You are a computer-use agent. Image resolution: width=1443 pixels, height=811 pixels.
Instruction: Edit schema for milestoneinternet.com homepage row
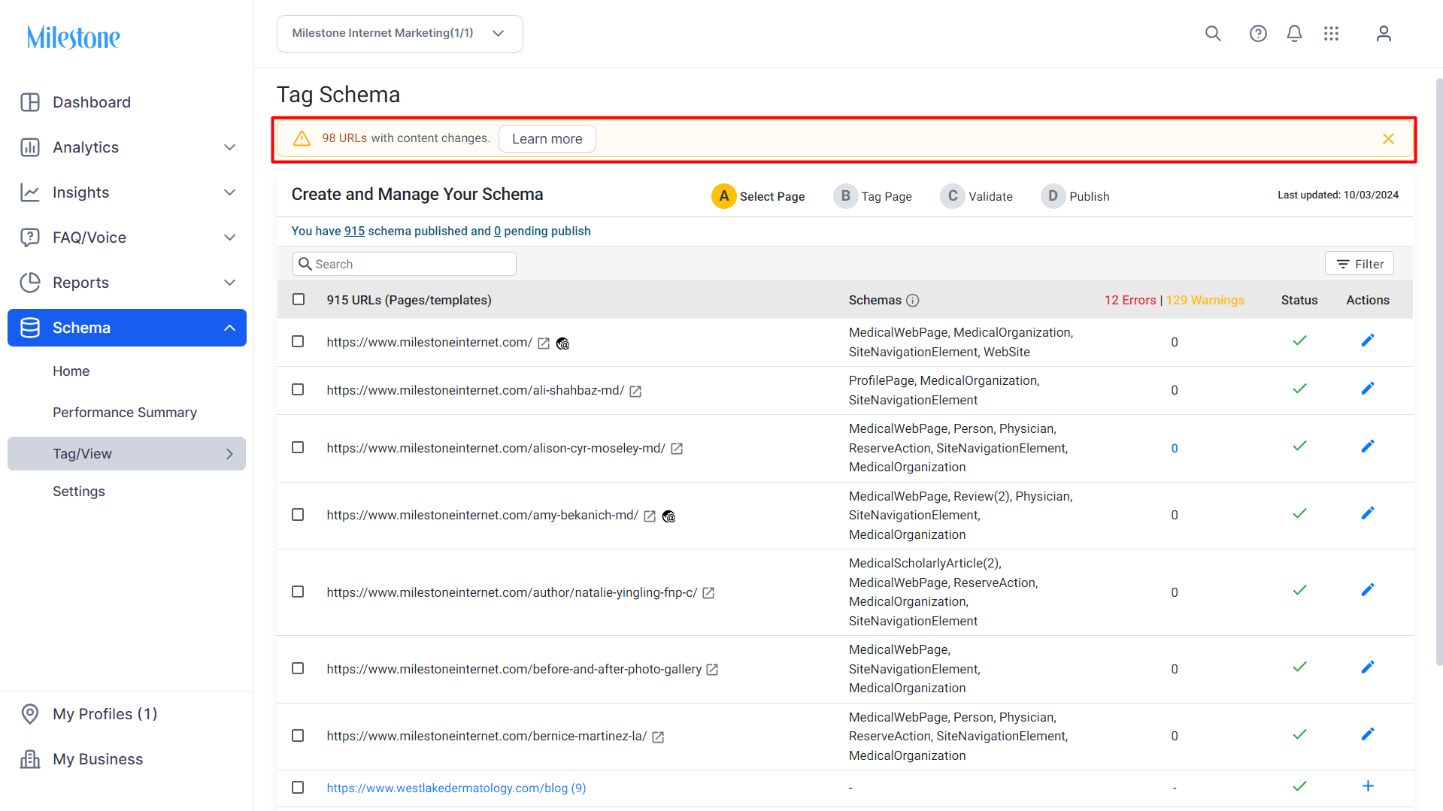[x=1368, y=340]
